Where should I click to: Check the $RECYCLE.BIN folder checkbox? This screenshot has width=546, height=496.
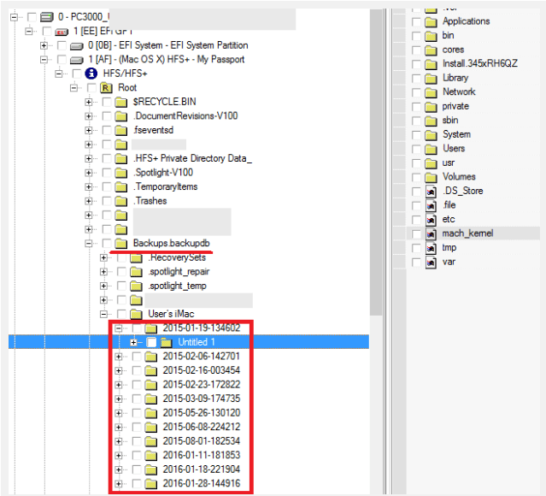(x=106, y=102)
